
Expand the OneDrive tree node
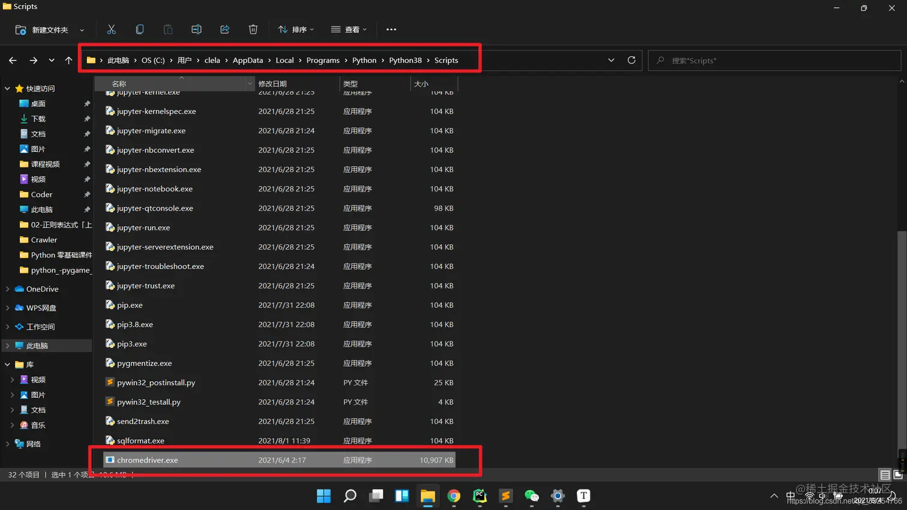point(7,289)
